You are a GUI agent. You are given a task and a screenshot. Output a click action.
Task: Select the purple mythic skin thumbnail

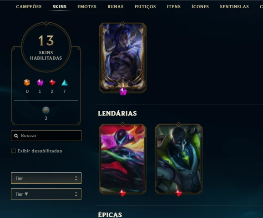coord(122,57)
